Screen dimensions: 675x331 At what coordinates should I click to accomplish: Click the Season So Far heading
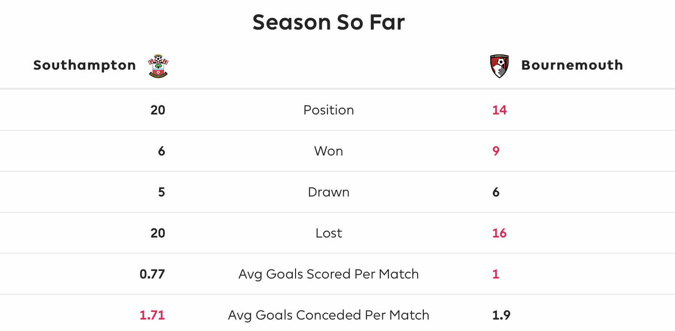(x=328, y=22)
